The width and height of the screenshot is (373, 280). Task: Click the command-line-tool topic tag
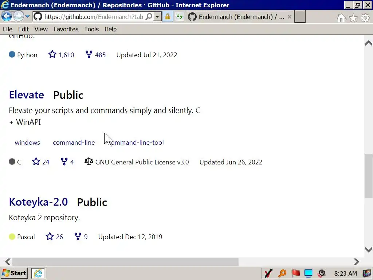pyautogui.click(x=136, y=143)
